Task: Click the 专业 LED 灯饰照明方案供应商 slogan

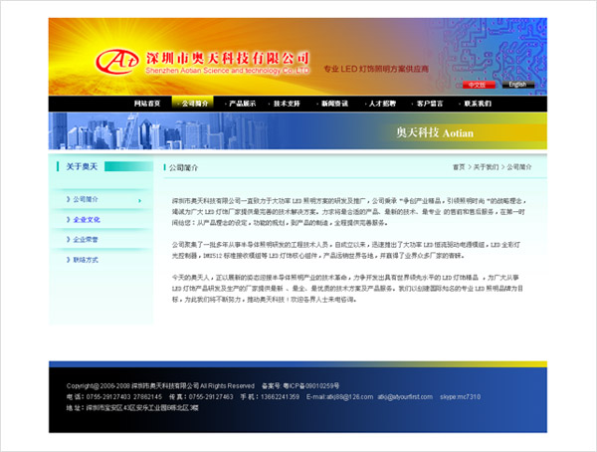Action: (376, 69)
